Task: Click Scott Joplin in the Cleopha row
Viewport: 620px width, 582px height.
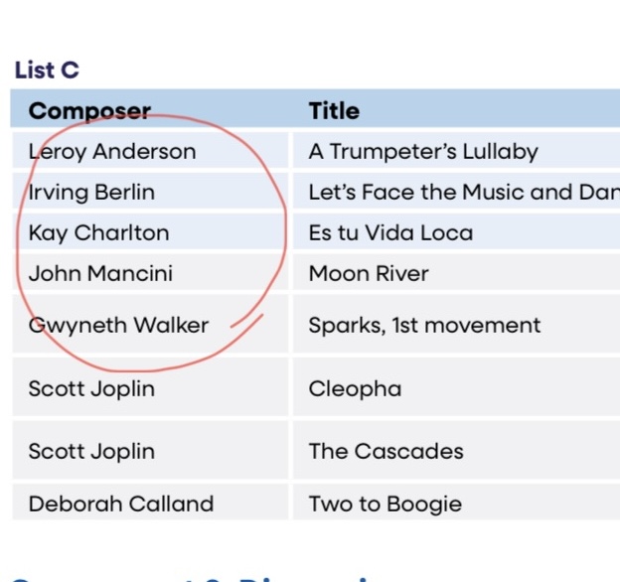Action: [91, 388]
